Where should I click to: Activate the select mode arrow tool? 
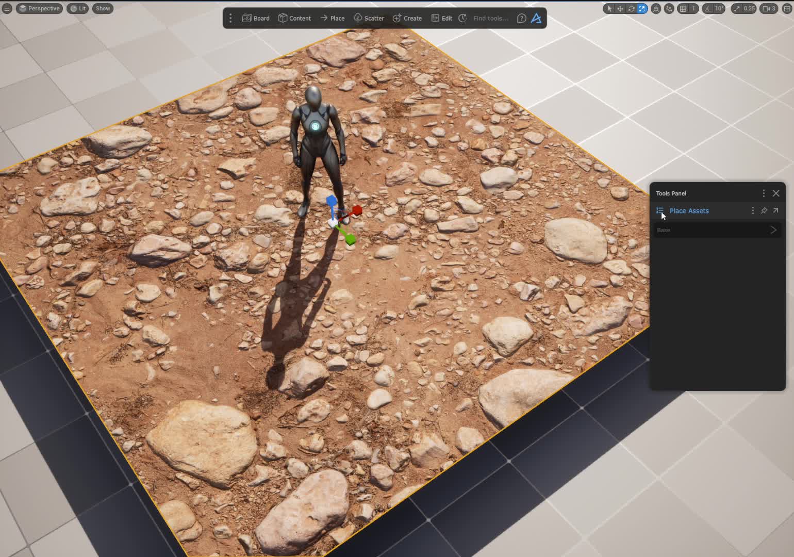pos(609,8)
